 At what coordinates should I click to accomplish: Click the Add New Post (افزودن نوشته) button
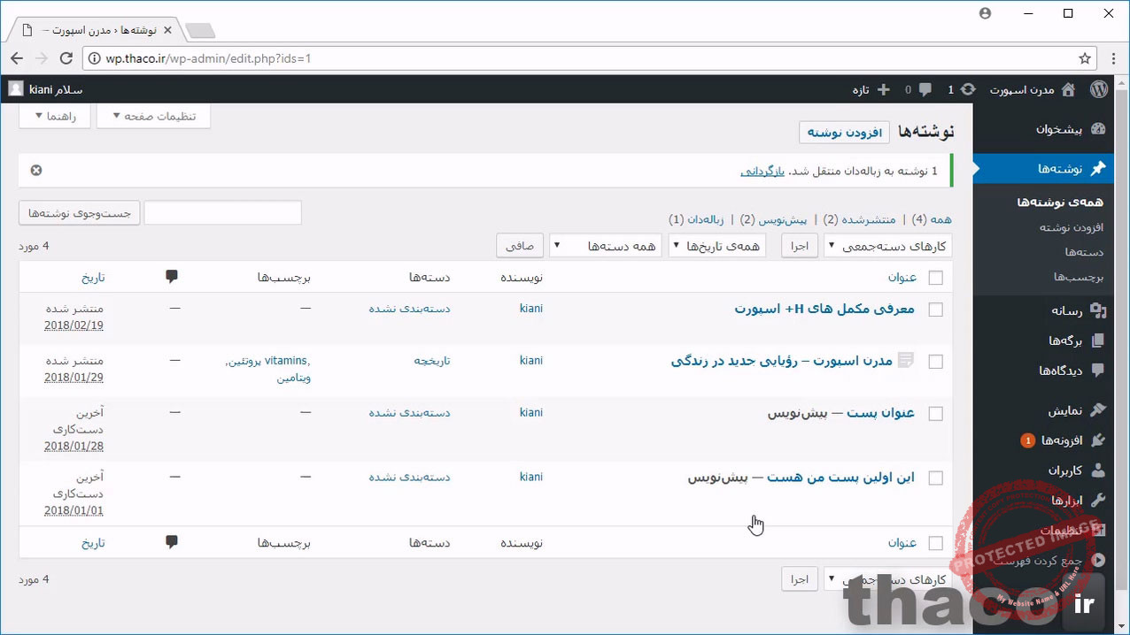(x=844, y=133)
